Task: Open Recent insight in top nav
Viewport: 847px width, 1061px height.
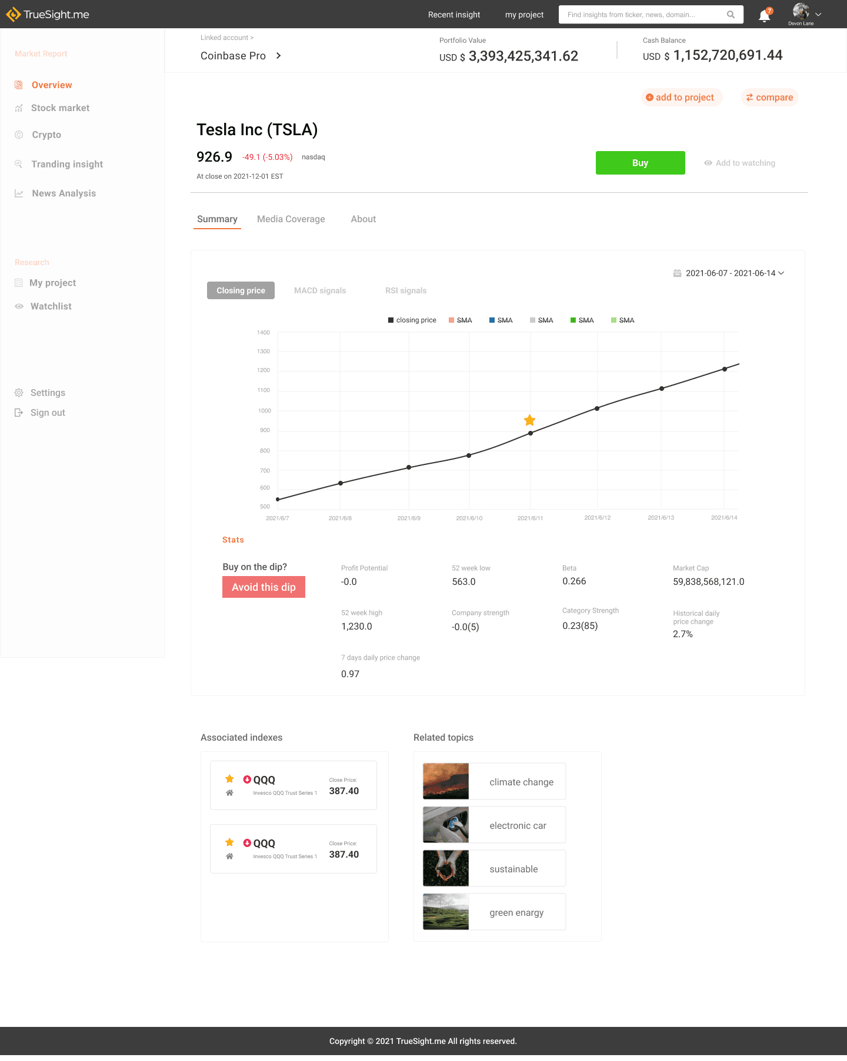Action: [454, 15]
